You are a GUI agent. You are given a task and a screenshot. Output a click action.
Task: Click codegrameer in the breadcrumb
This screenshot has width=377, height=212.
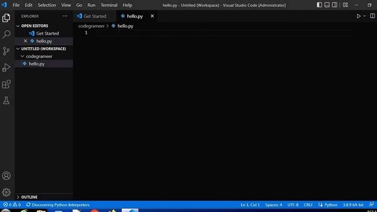pyautogui.click(x=91, y=26)
